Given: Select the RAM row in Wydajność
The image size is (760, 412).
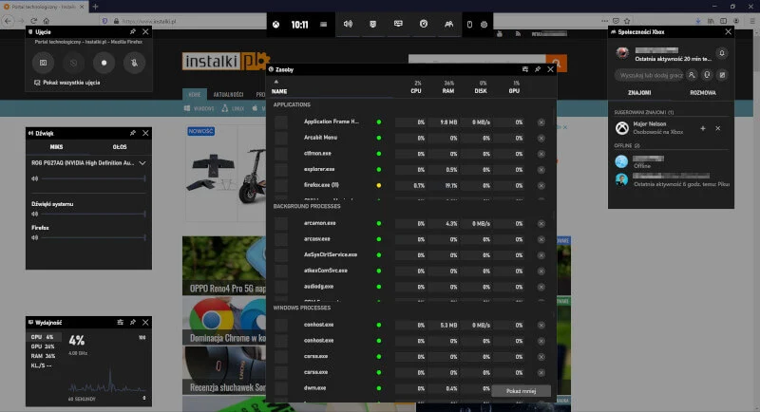Looking at the screenshot, I should (x=44, y=356).
